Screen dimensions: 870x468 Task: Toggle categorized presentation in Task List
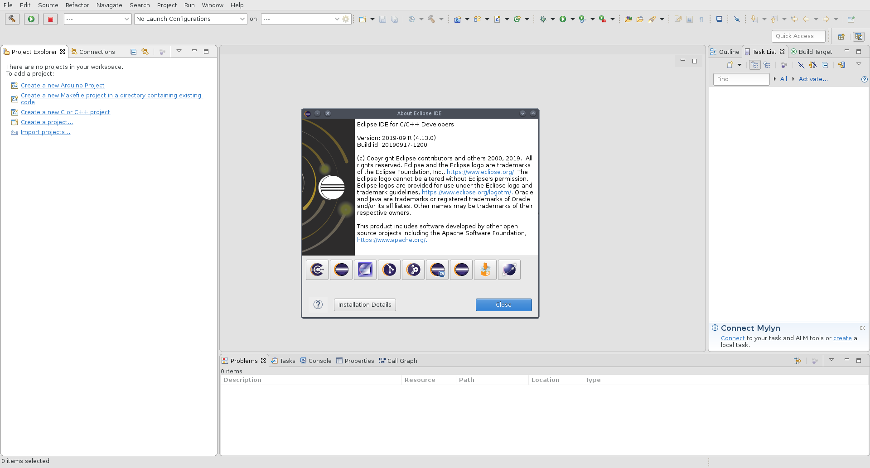[754, 65]
